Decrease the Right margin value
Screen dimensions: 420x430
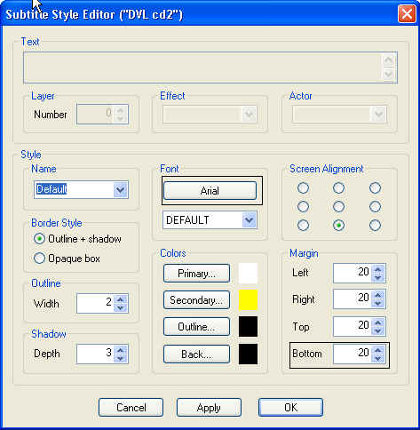378,304
